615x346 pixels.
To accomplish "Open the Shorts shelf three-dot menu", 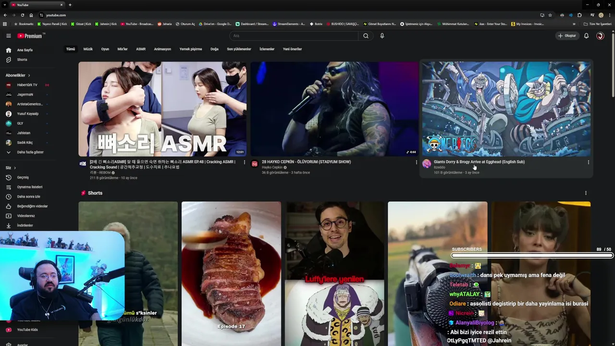I will (x=585, y=193).
